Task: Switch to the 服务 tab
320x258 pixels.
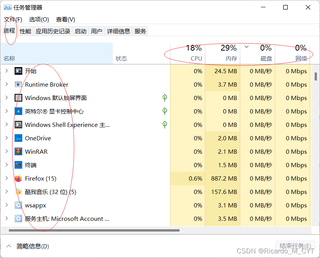Action: pyautogui.click(x=140, y=31)
